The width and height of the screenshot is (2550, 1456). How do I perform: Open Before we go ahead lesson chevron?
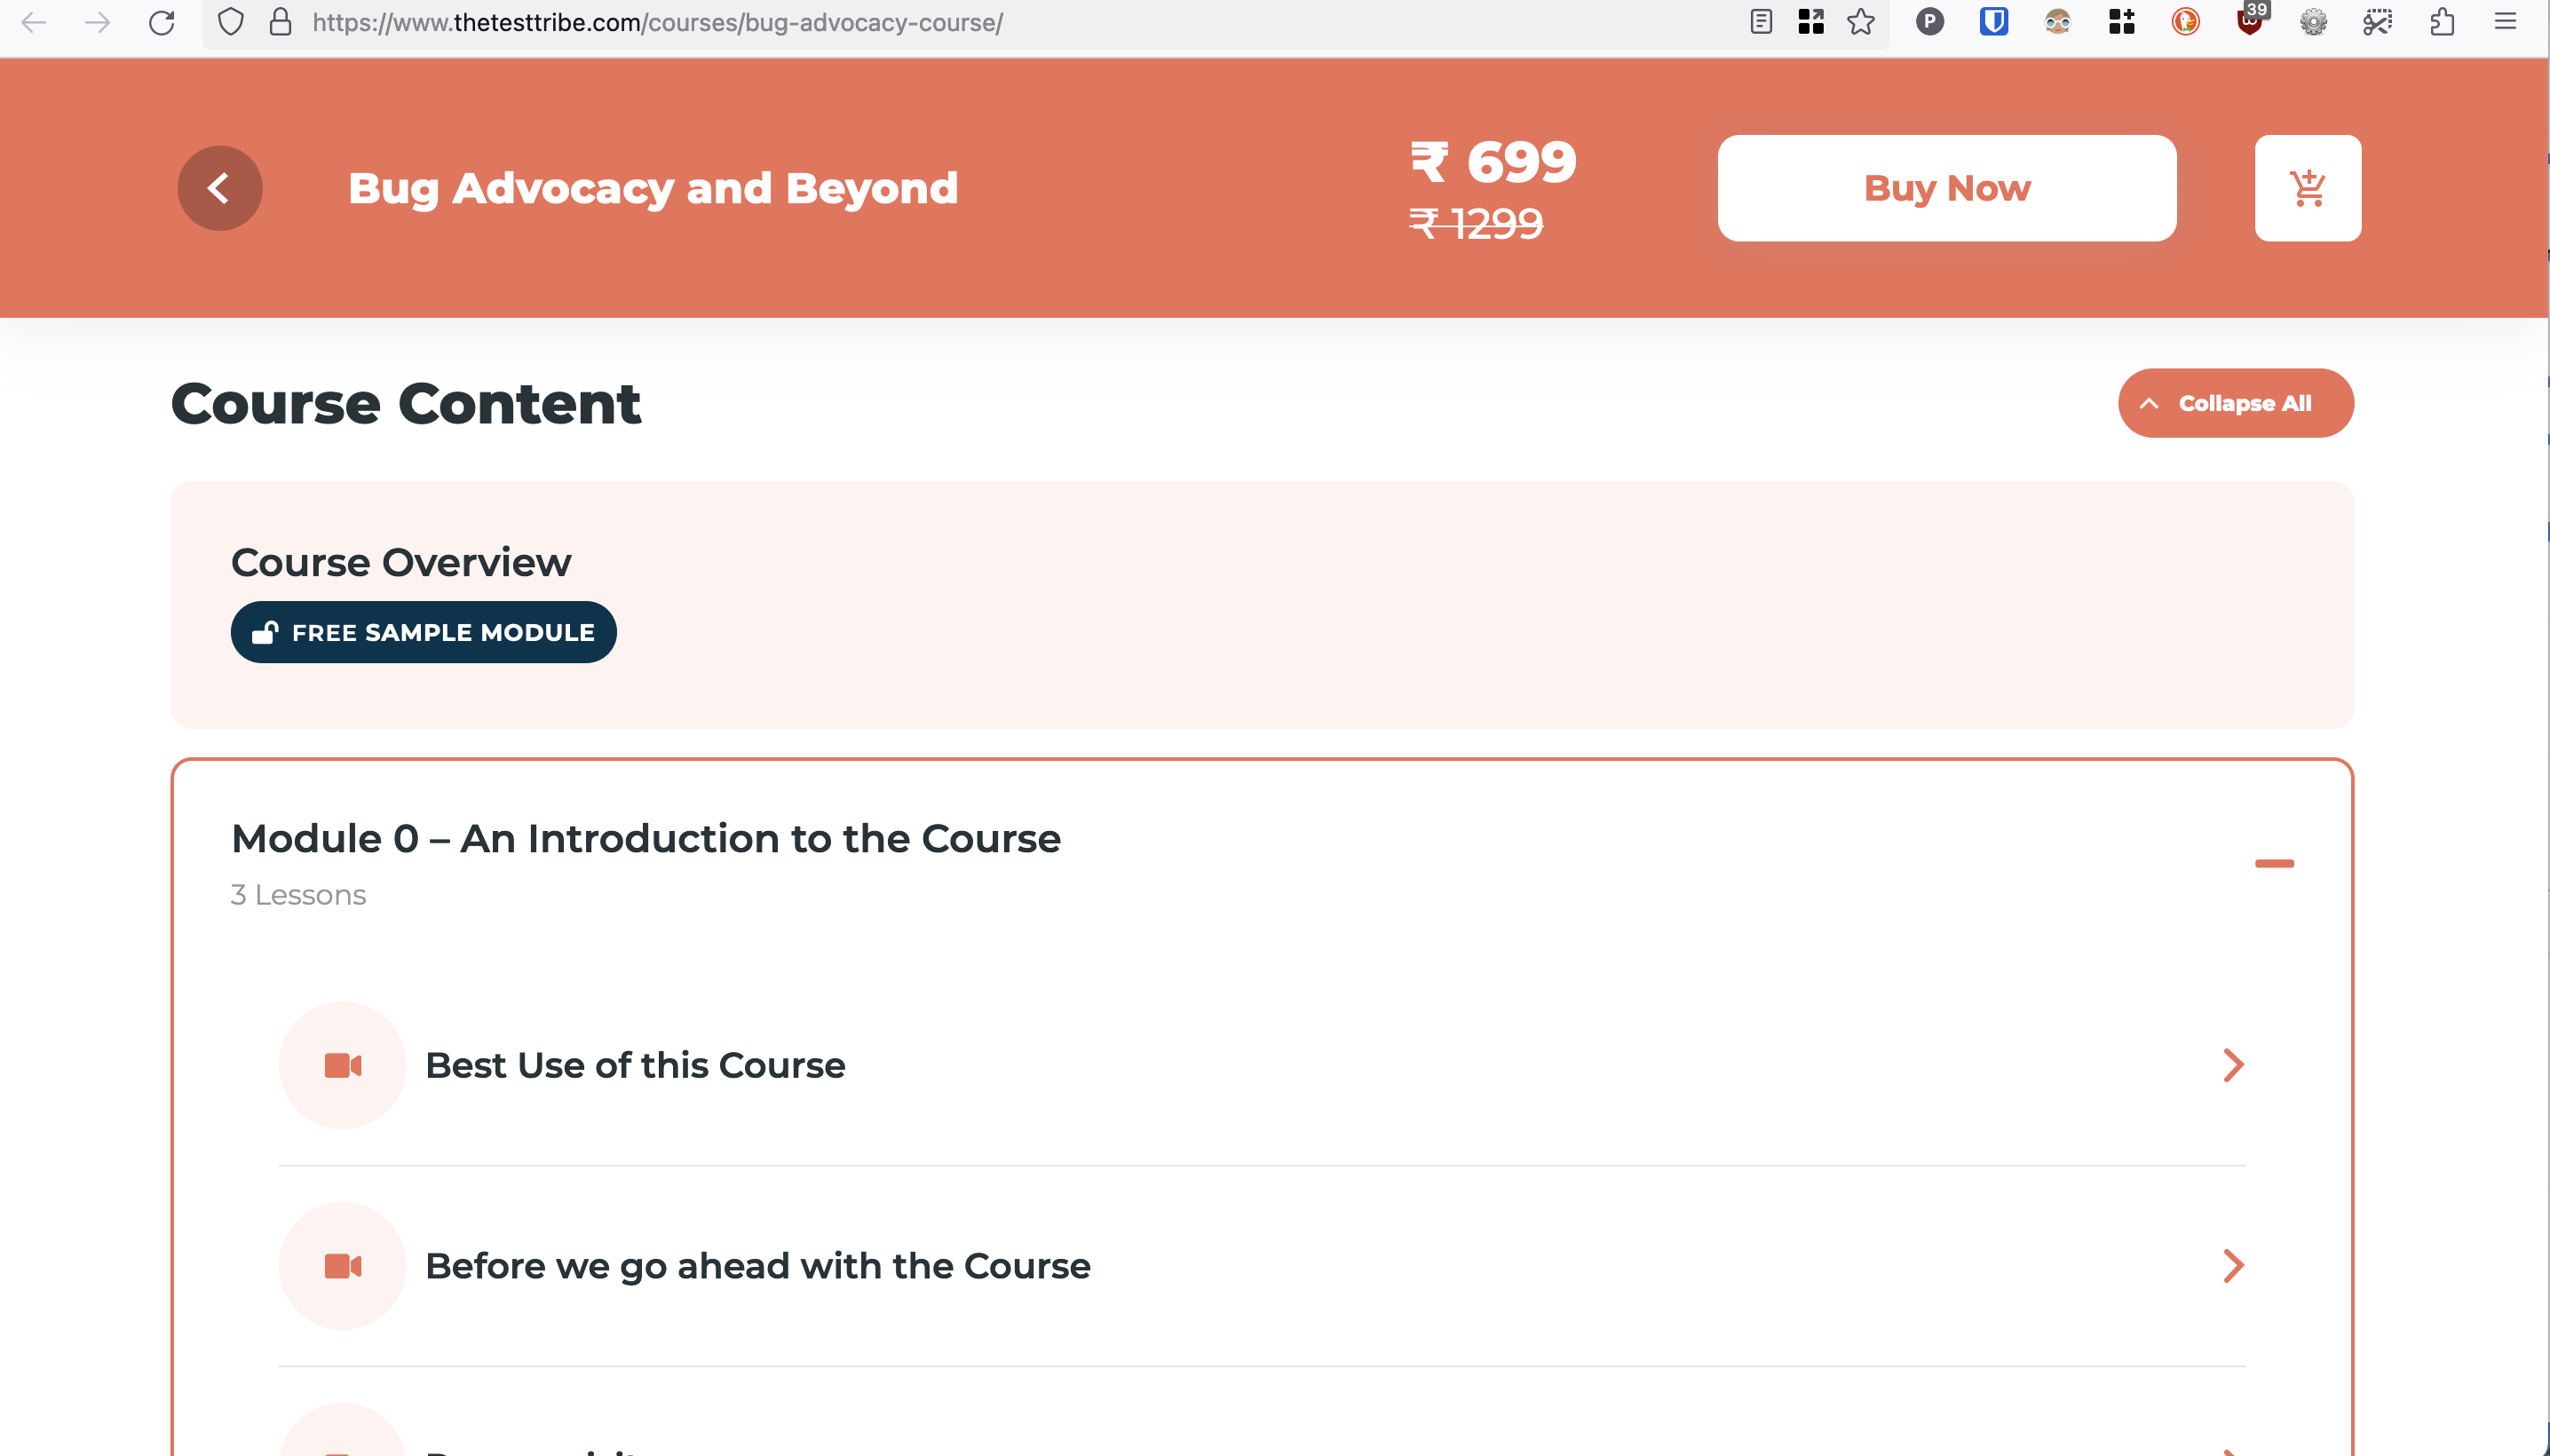2232,1266
